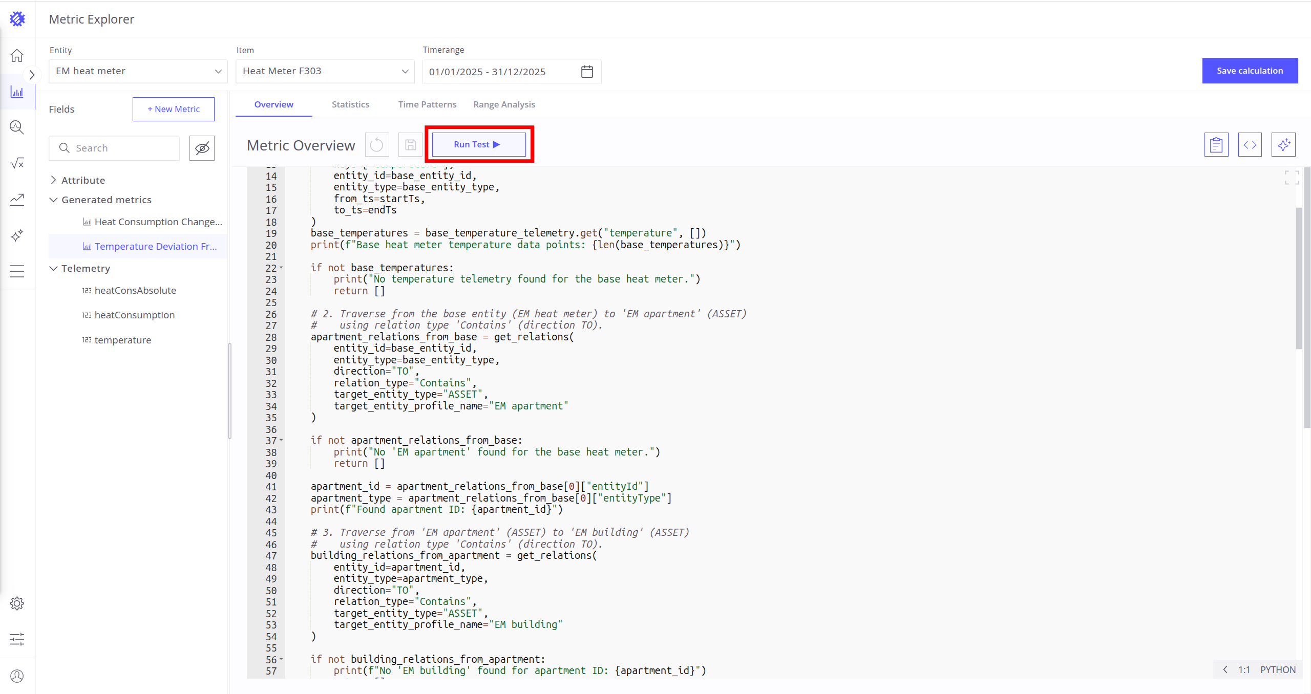The height and width of the screenshot is (694, 1311).
Task: Click the AI sparkle icon top right
Action: (x=1283, y=145)
